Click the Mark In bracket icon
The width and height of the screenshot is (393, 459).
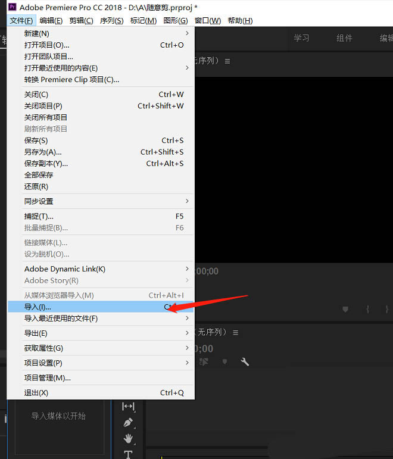[x=368, y=310]
